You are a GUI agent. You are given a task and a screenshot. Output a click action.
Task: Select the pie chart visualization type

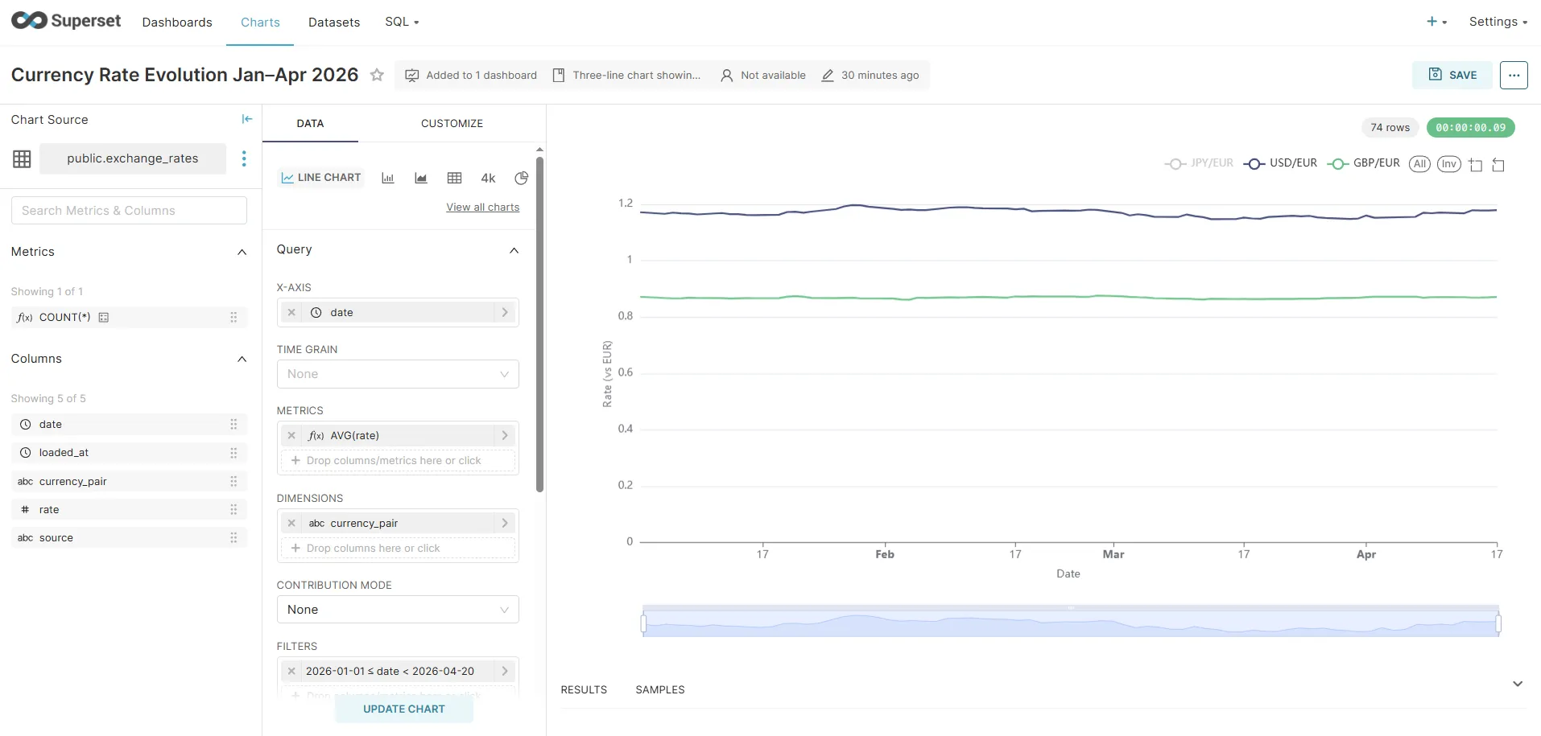tap(522, 178)
